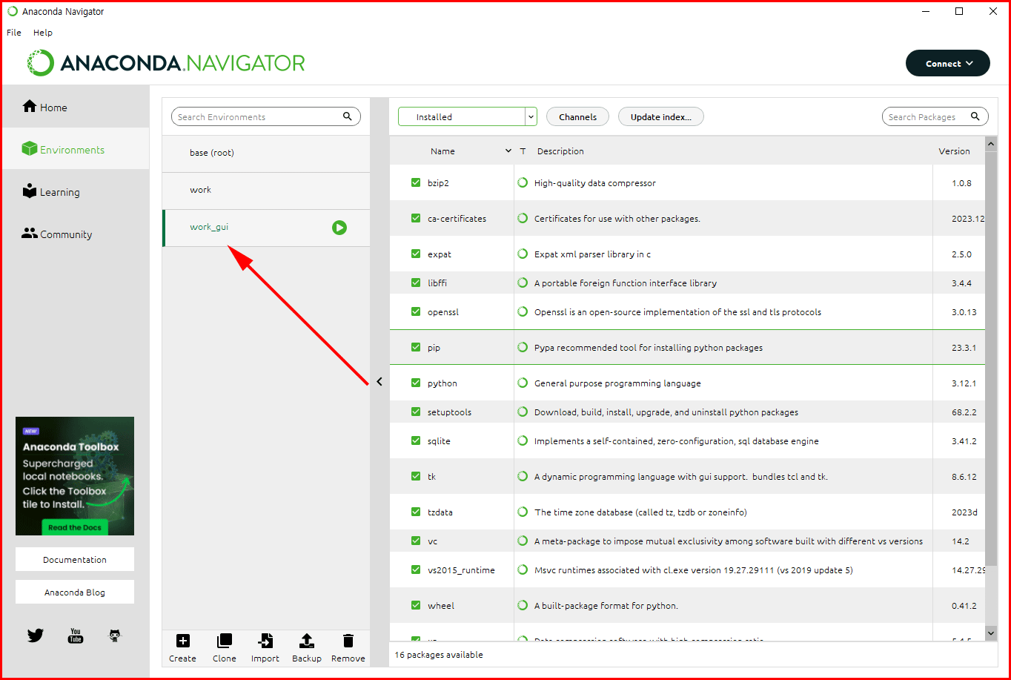Click the wheel status circle icon
1011x680 pixels.
pyautogui.click(x=523, y=606)
